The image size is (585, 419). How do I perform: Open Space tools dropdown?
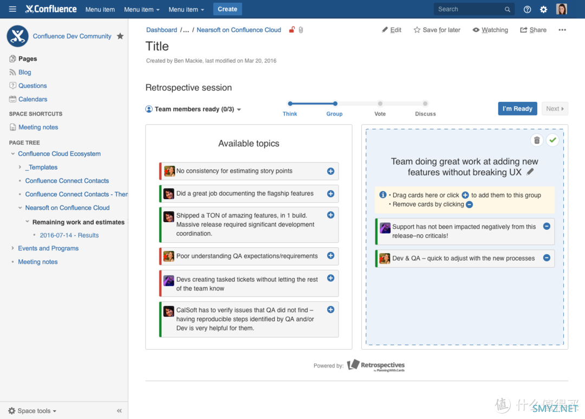pos(32,411)
